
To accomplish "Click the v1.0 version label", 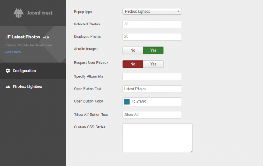I will (46, 38).
